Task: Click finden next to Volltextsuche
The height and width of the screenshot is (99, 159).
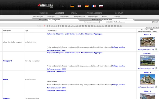Action: [156, 22]
